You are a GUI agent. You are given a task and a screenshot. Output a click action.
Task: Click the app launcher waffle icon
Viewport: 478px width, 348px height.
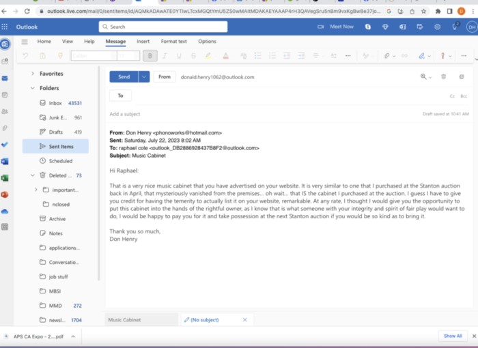[5, 27]
